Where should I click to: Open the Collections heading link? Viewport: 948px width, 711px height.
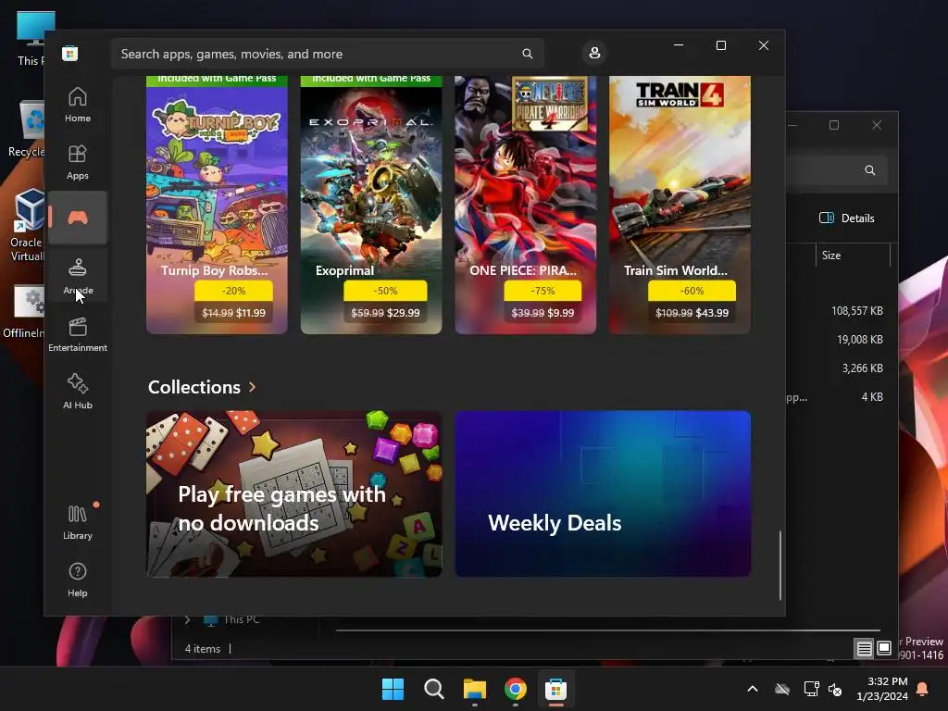194,387
